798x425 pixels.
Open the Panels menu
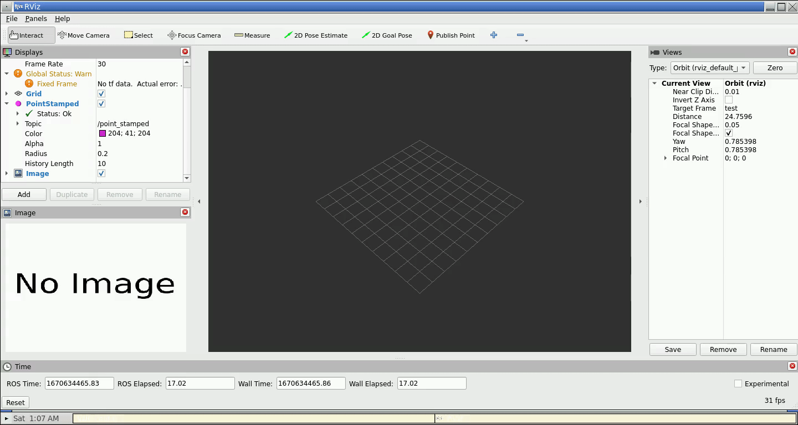(35, 18)
